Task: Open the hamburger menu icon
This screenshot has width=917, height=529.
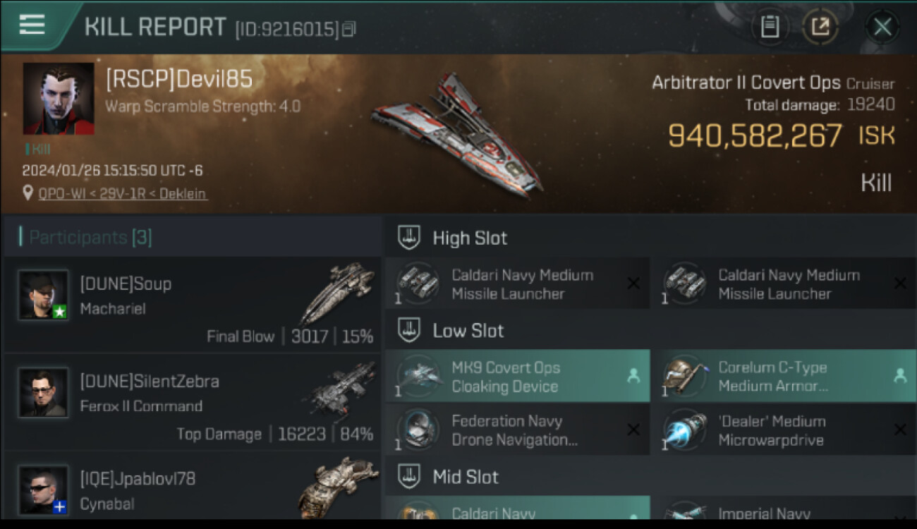Action: click(32, 25)
